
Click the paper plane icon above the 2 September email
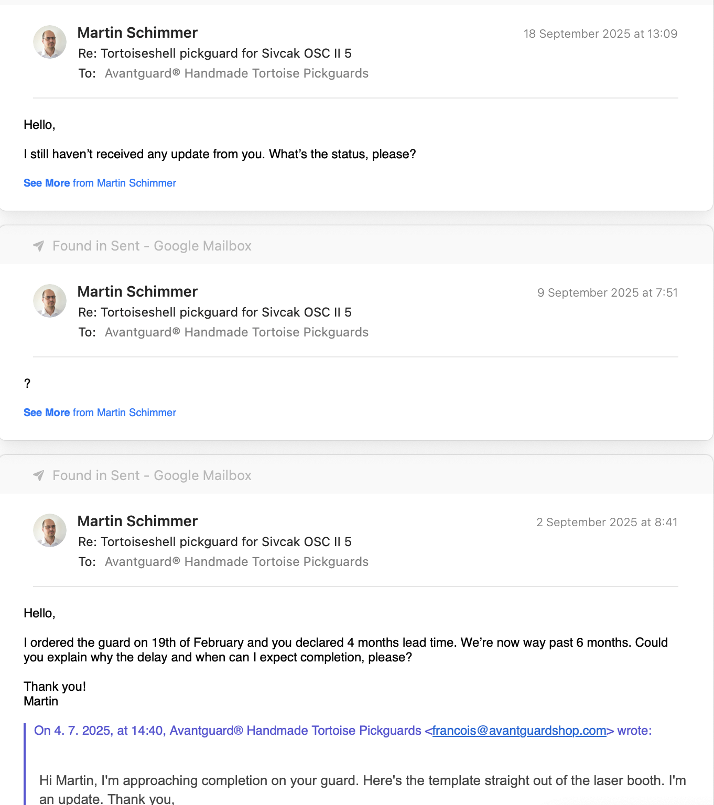(39, 475)
